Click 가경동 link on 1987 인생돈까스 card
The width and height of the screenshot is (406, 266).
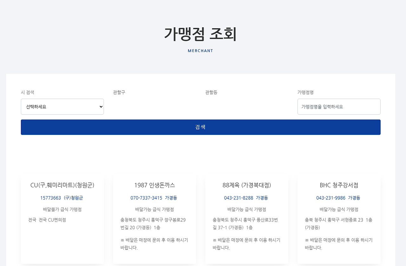coord(171,197)
